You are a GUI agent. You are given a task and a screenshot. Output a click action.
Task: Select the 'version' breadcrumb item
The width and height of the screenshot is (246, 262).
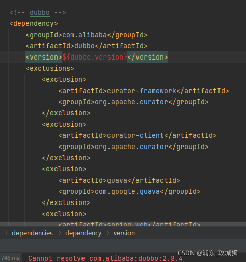tap(124, 233)
